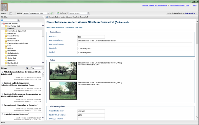This screenshot has height=125, width=199.
Task: Click the Biotope list scroll-down arrow
Action: (x=43, y=118)
